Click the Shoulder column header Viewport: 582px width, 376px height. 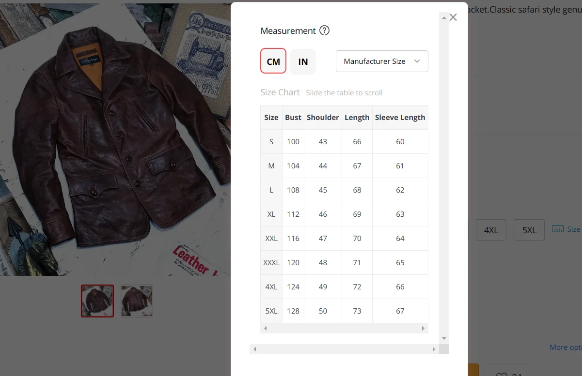(x=323, y=118)
